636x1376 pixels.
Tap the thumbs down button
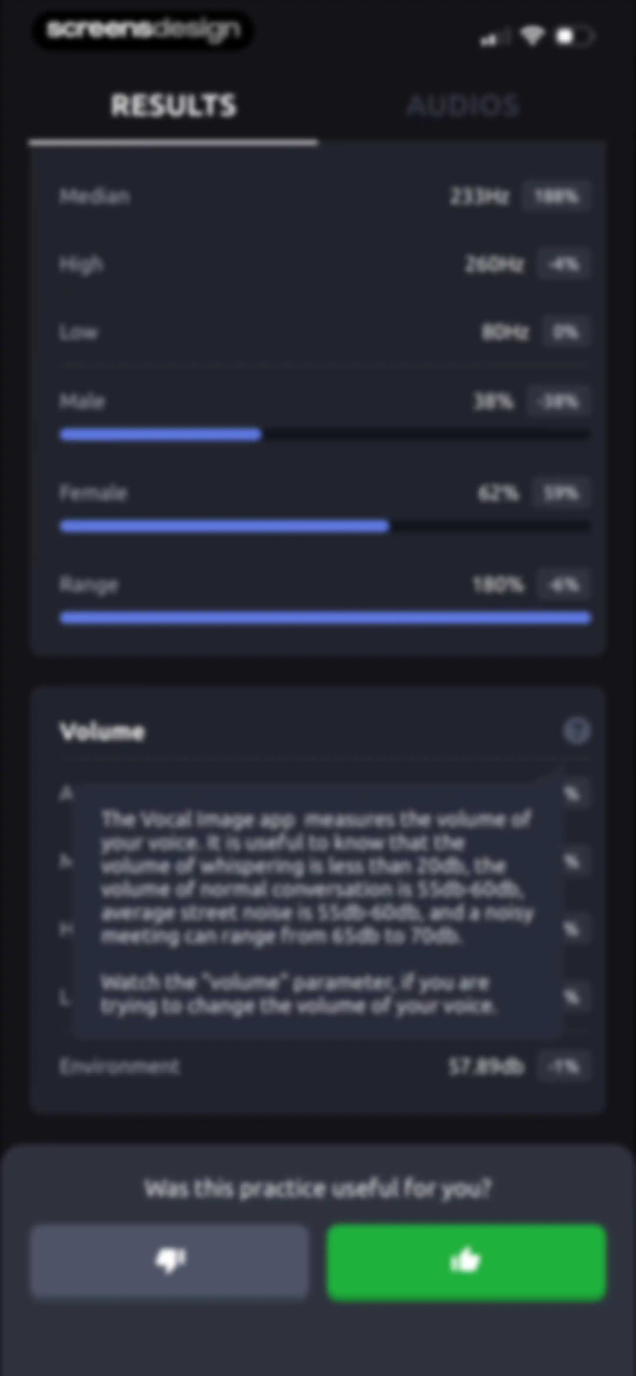(169, 1262)
